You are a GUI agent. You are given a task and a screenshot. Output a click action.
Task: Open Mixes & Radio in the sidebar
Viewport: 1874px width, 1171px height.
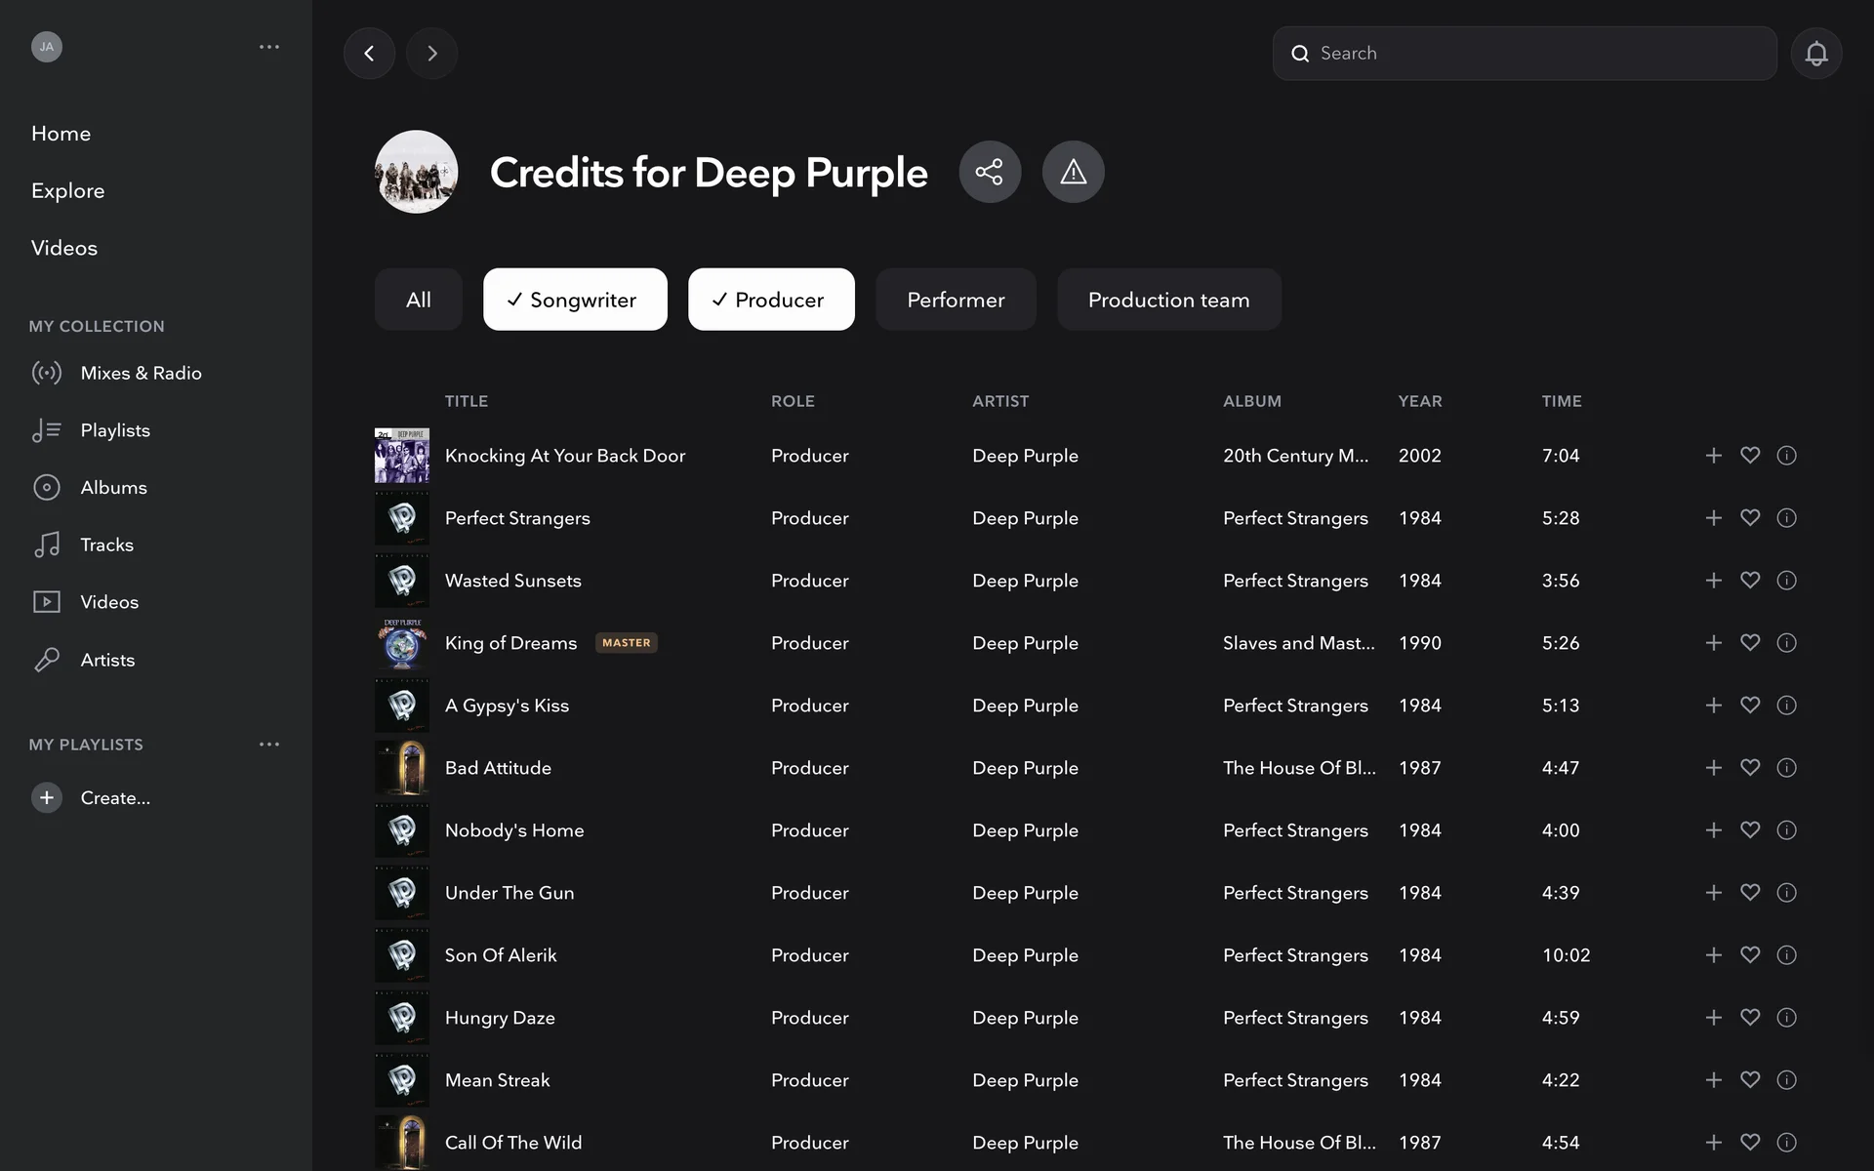[141, 373]
